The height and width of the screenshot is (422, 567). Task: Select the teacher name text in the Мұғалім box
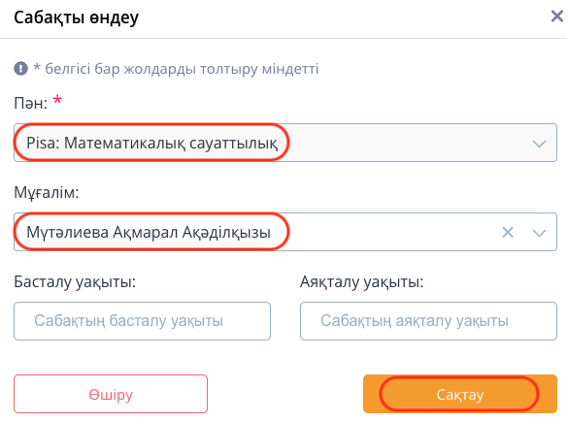point(149,232)
